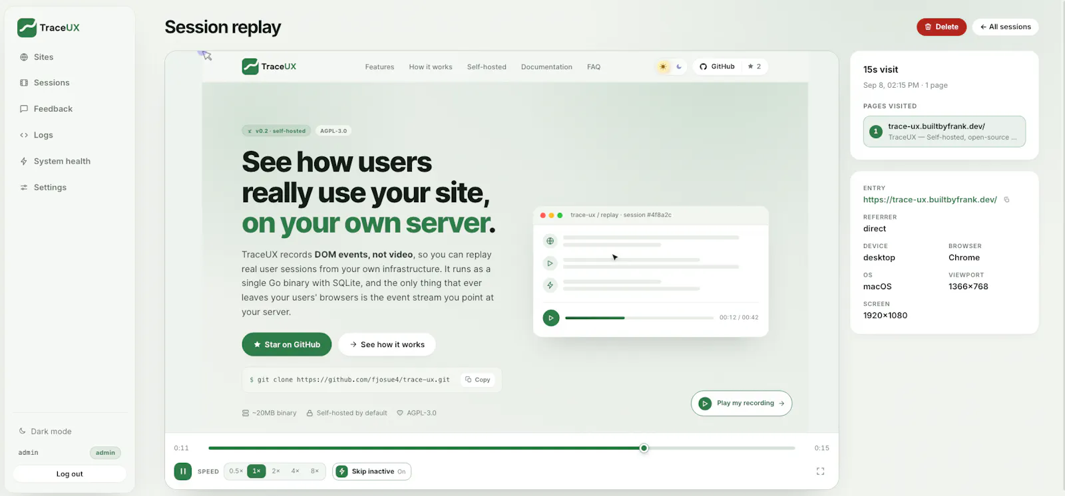The height and width of the screenshot is (496, 1065).
Task: Click the demo card progress bar
Action: coord(639,318)
